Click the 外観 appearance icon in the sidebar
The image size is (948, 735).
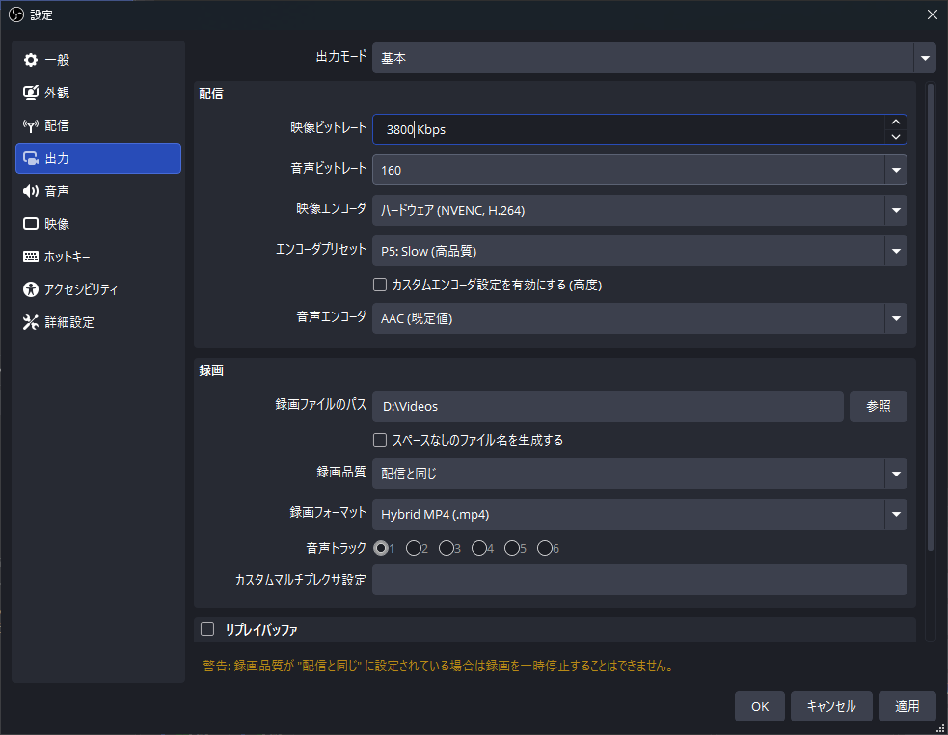pyautogui.click(x=30, y=93)
